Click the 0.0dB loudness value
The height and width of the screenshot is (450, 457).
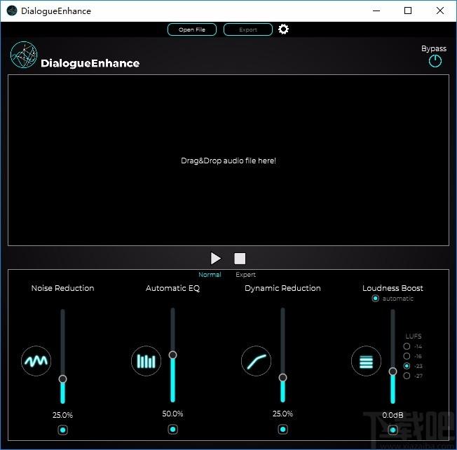(393, 415)
